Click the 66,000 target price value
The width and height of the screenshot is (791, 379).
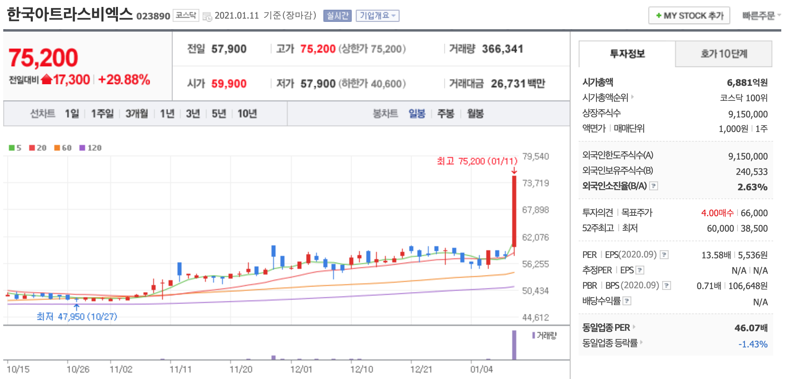(754, 213)
